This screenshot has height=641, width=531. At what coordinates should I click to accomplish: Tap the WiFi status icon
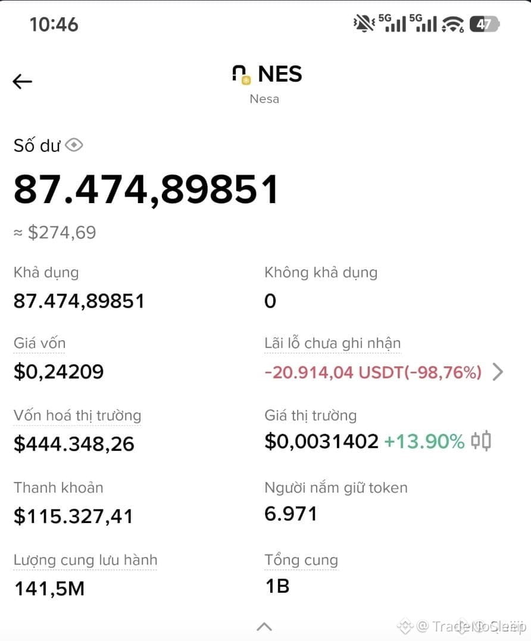pos(452,24)
